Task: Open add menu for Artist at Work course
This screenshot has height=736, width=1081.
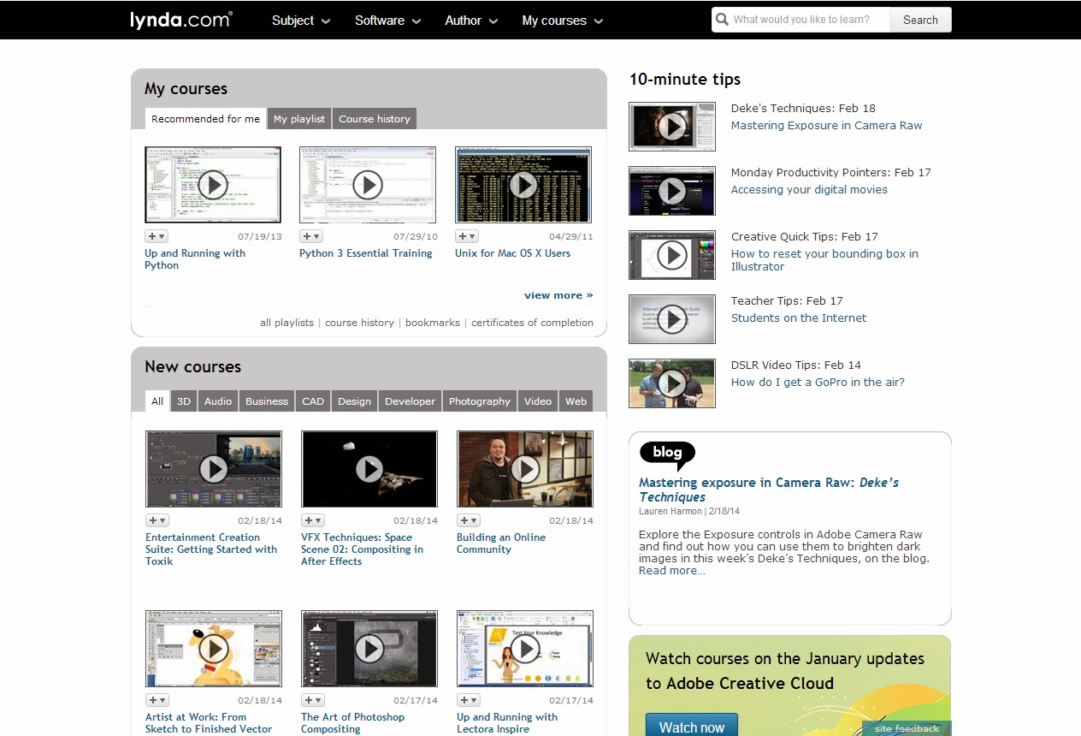Action: (x=157, y=700)
